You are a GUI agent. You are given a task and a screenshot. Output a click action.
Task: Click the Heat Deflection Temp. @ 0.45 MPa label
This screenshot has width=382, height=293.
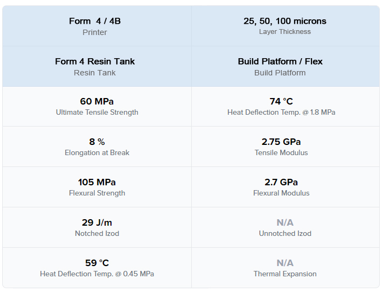click(x=97, y=274)
